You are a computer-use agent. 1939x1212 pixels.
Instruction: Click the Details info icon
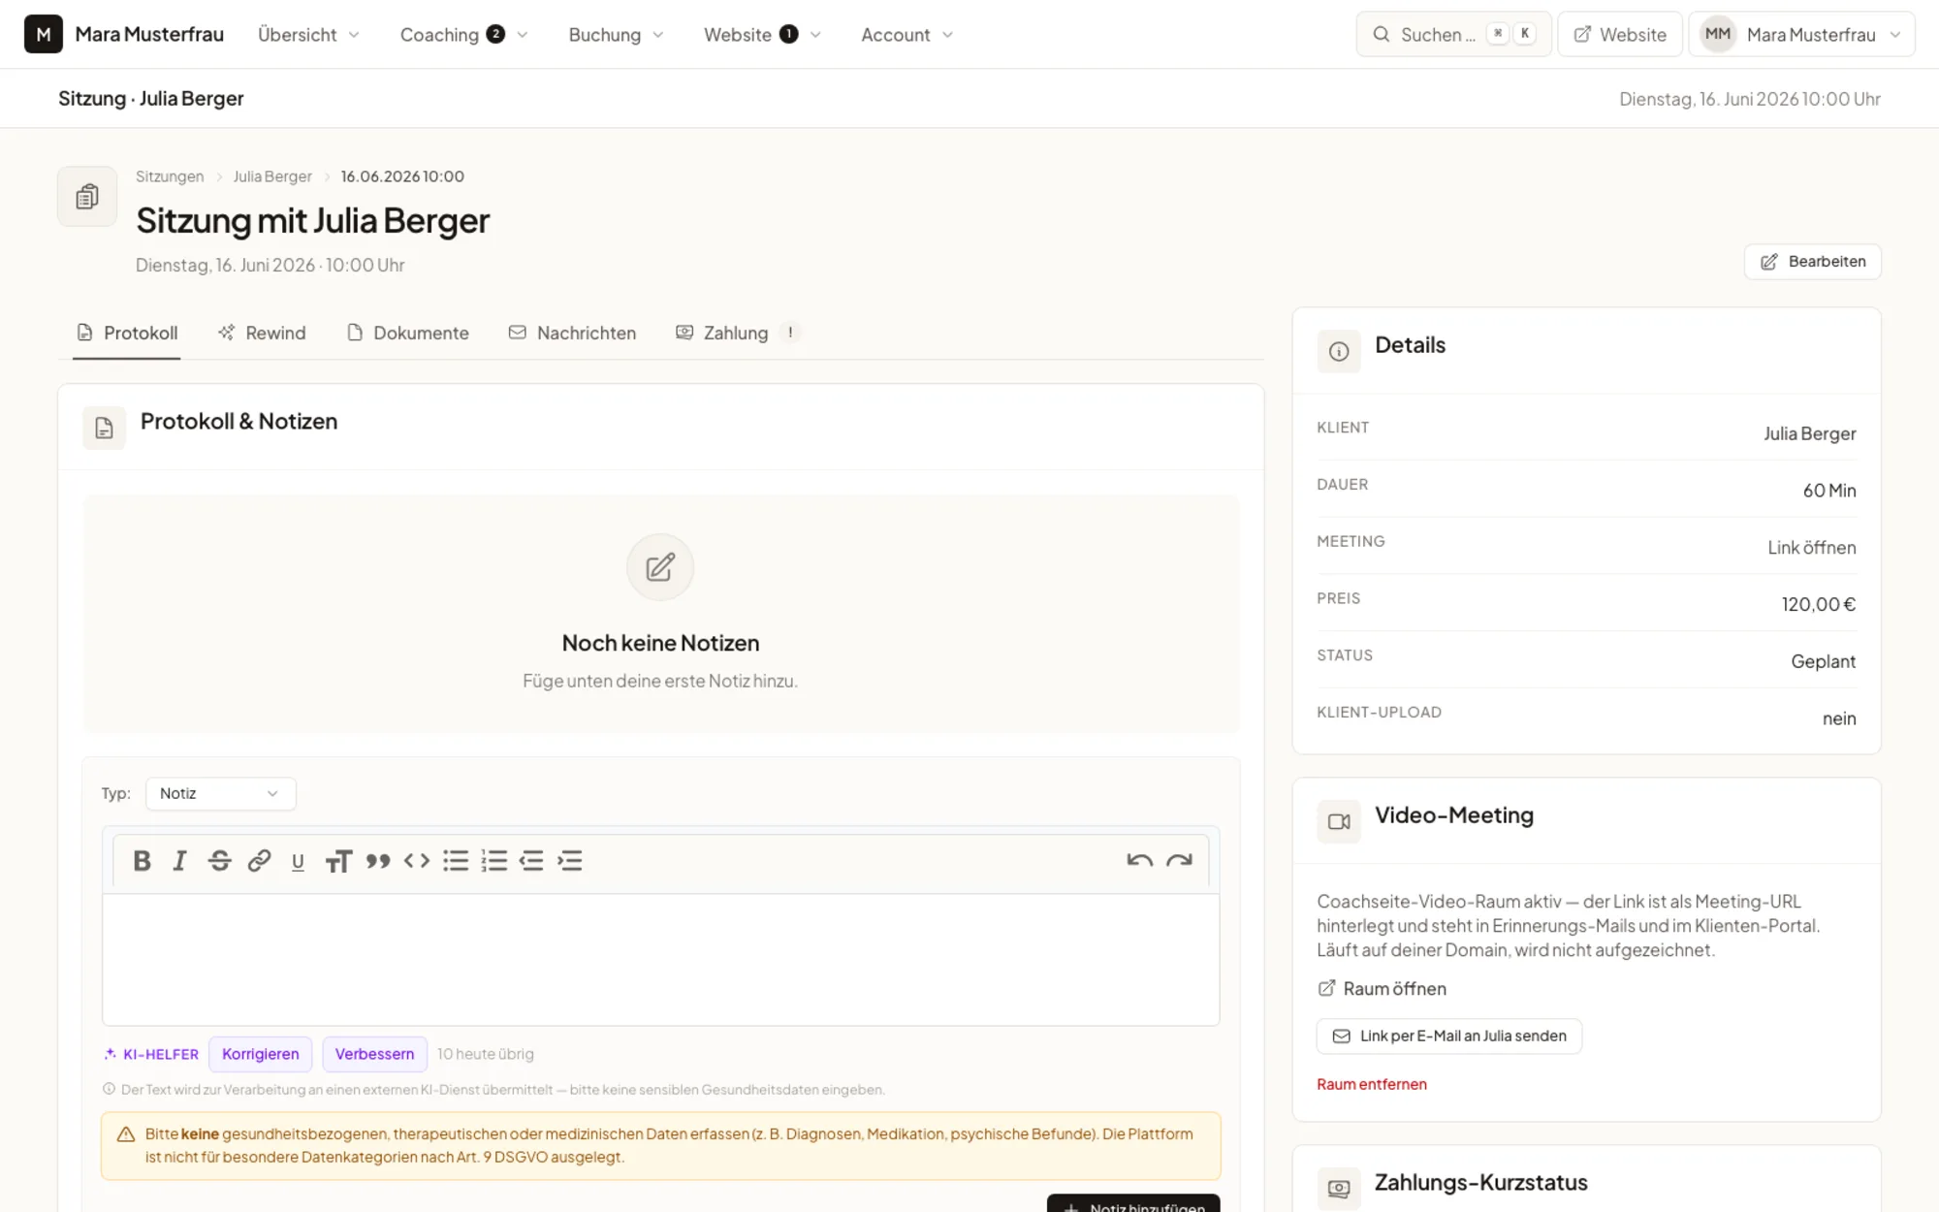[x=1339, y=351]
